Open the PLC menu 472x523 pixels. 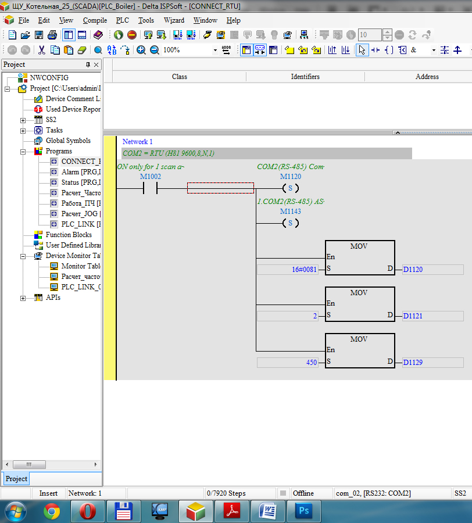pos(123,20)
